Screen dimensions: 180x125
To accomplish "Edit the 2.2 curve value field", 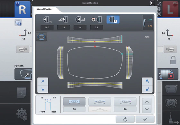I will pyautogui.click(x=96, y=28).
